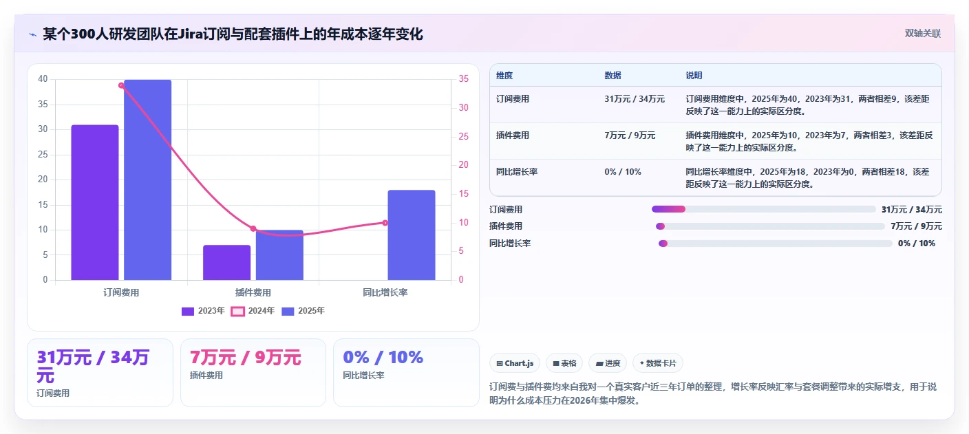
Task: Select the 数据卡片 chip
Action: (x=658, y=363)
